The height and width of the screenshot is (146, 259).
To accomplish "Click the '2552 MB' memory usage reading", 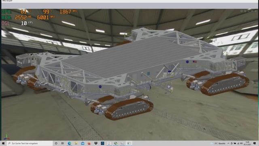I will point(23,17).
